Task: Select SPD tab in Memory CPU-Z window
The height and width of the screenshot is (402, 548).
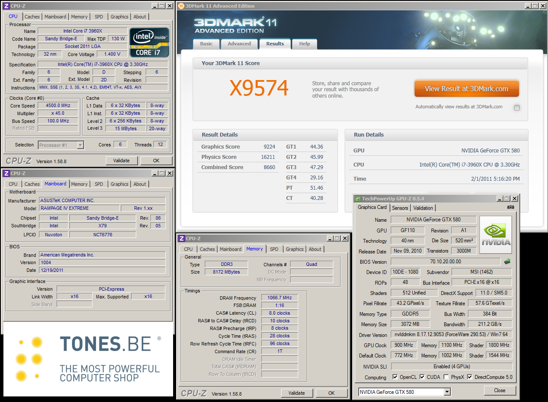Action: [x=274, y=249]
